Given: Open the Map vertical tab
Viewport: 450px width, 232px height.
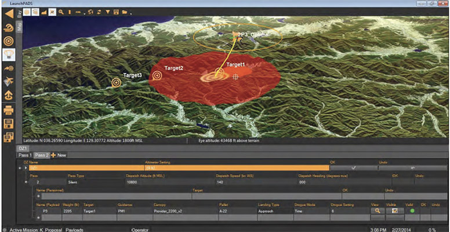Looking at the screenshot, I should [19, 28].
